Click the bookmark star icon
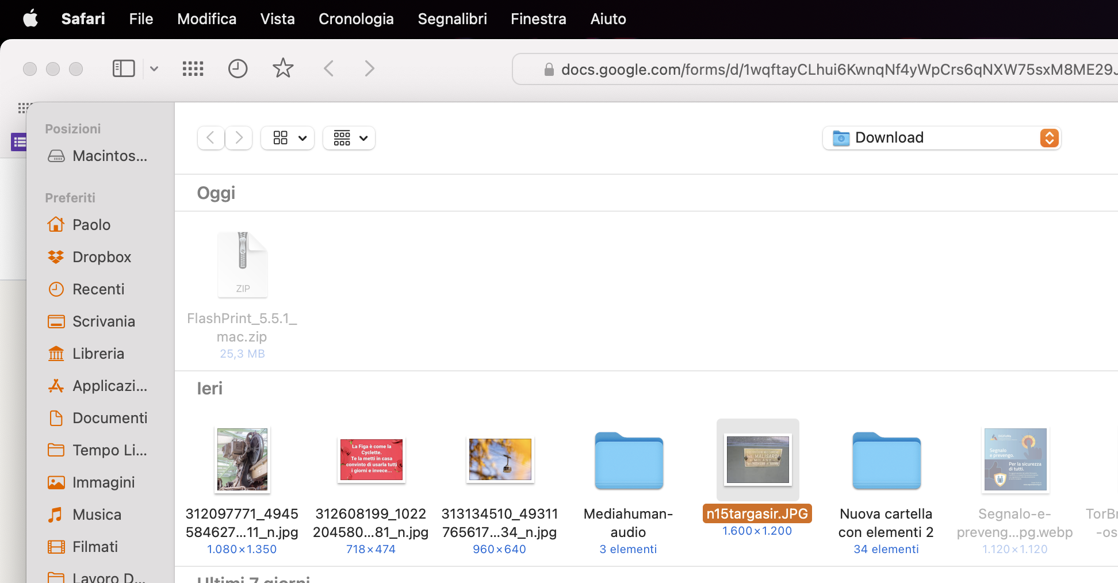Viewport: 1118px width, 583px height. [x=283, y=68]
